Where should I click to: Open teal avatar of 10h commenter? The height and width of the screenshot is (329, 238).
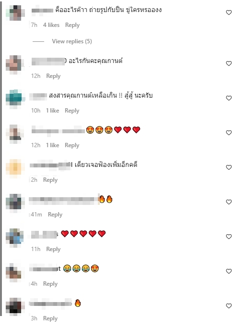click(x=14, y=98)
